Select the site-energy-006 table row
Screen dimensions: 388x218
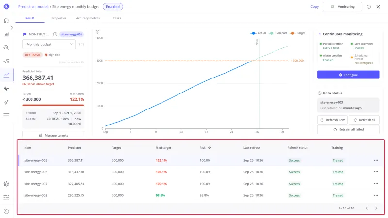point(202,172)
